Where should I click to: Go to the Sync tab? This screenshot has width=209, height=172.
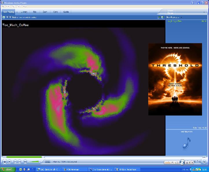point(56,12)
